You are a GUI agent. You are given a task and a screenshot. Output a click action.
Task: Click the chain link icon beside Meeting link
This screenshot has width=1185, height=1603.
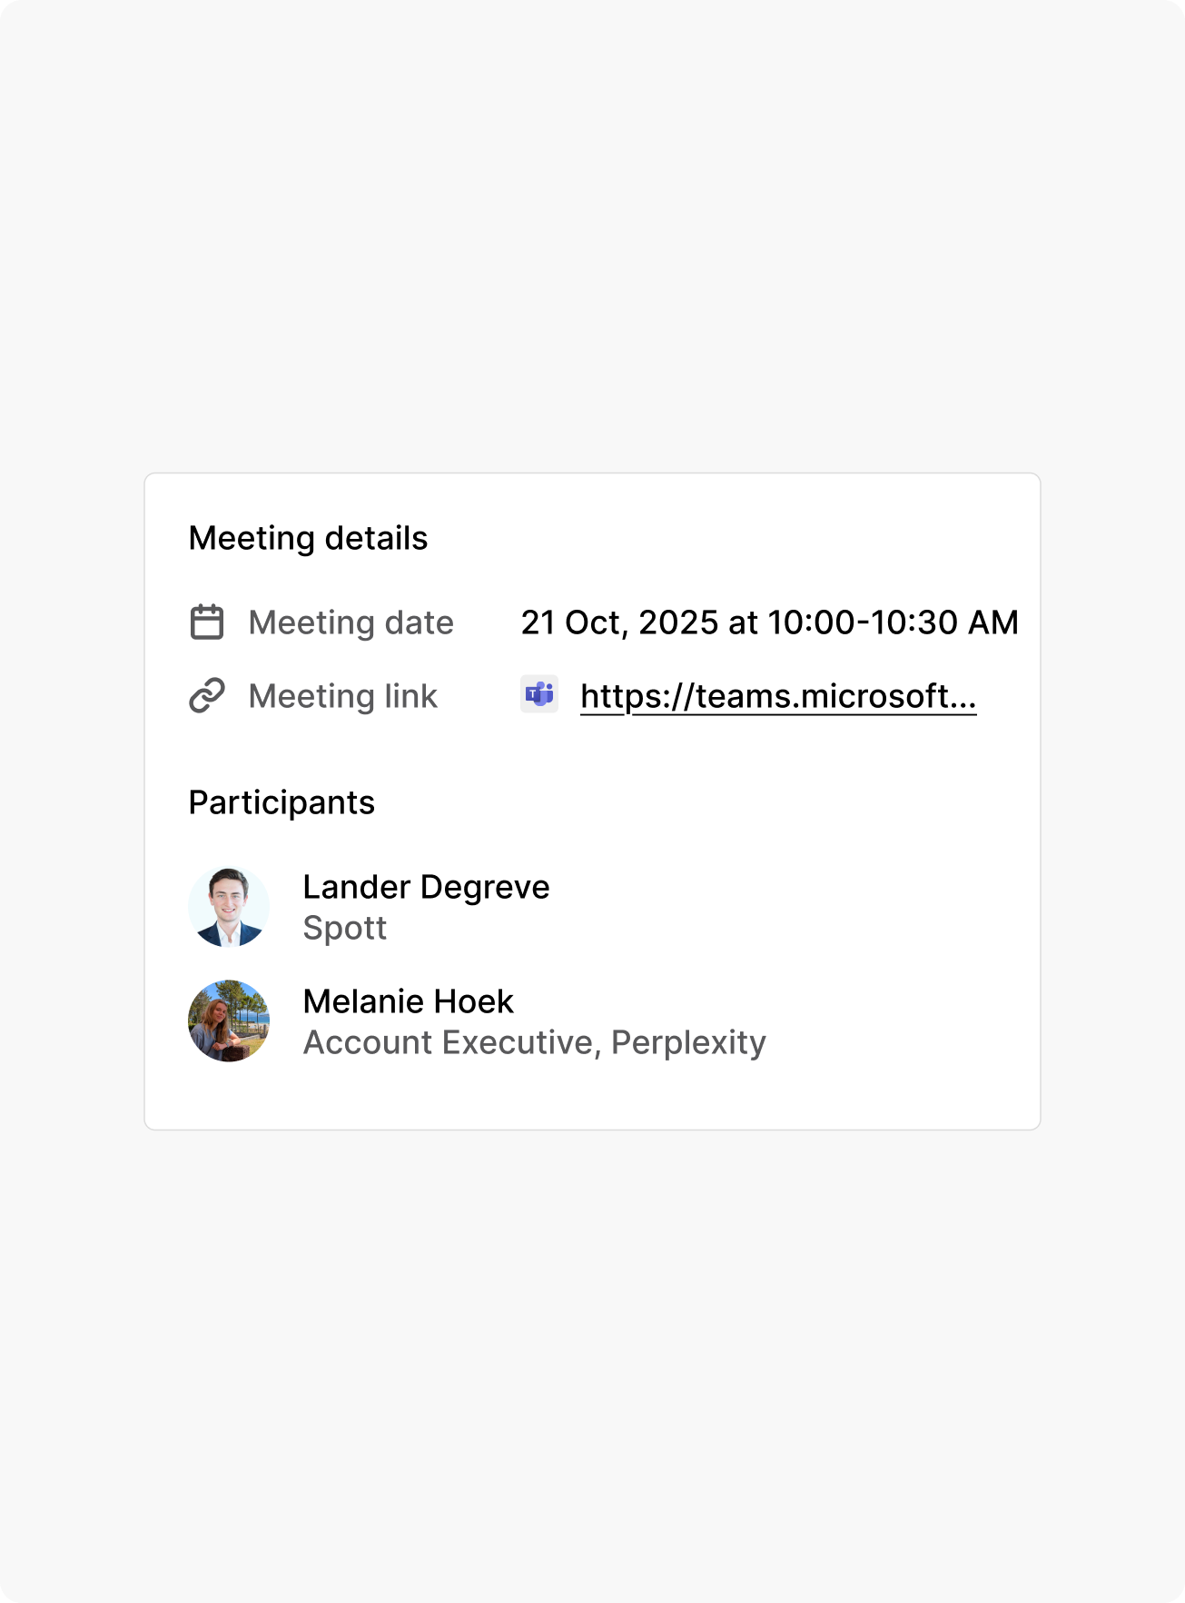[x=207, y=696]
